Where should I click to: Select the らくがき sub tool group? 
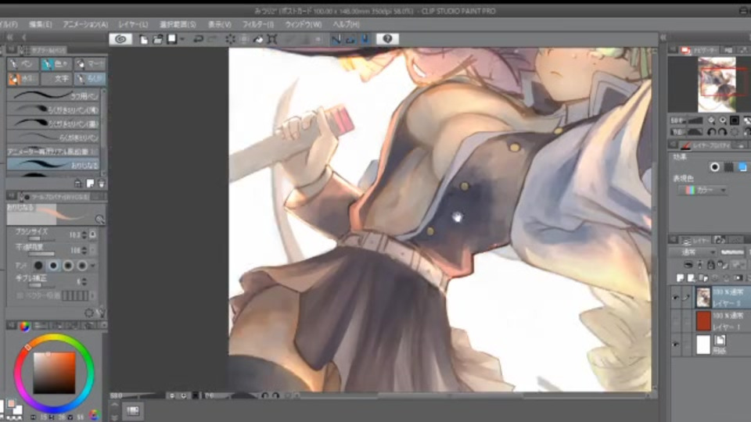[x=90, y=78]
